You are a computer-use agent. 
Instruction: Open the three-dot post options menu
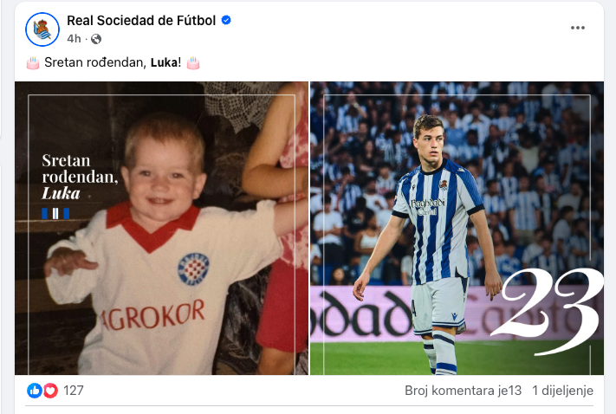tap(578, 28)
